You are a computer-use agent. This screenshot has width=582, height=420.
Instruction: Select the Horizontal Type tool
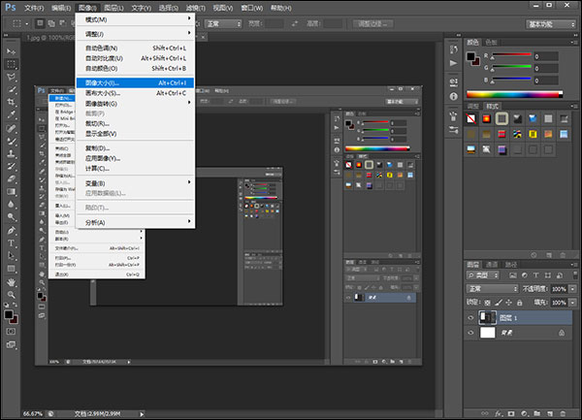(x=12, y=243)
